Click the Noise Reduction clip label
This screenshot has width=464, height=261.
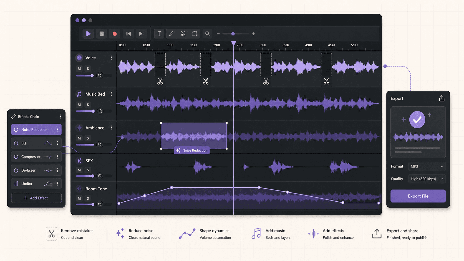192,150
